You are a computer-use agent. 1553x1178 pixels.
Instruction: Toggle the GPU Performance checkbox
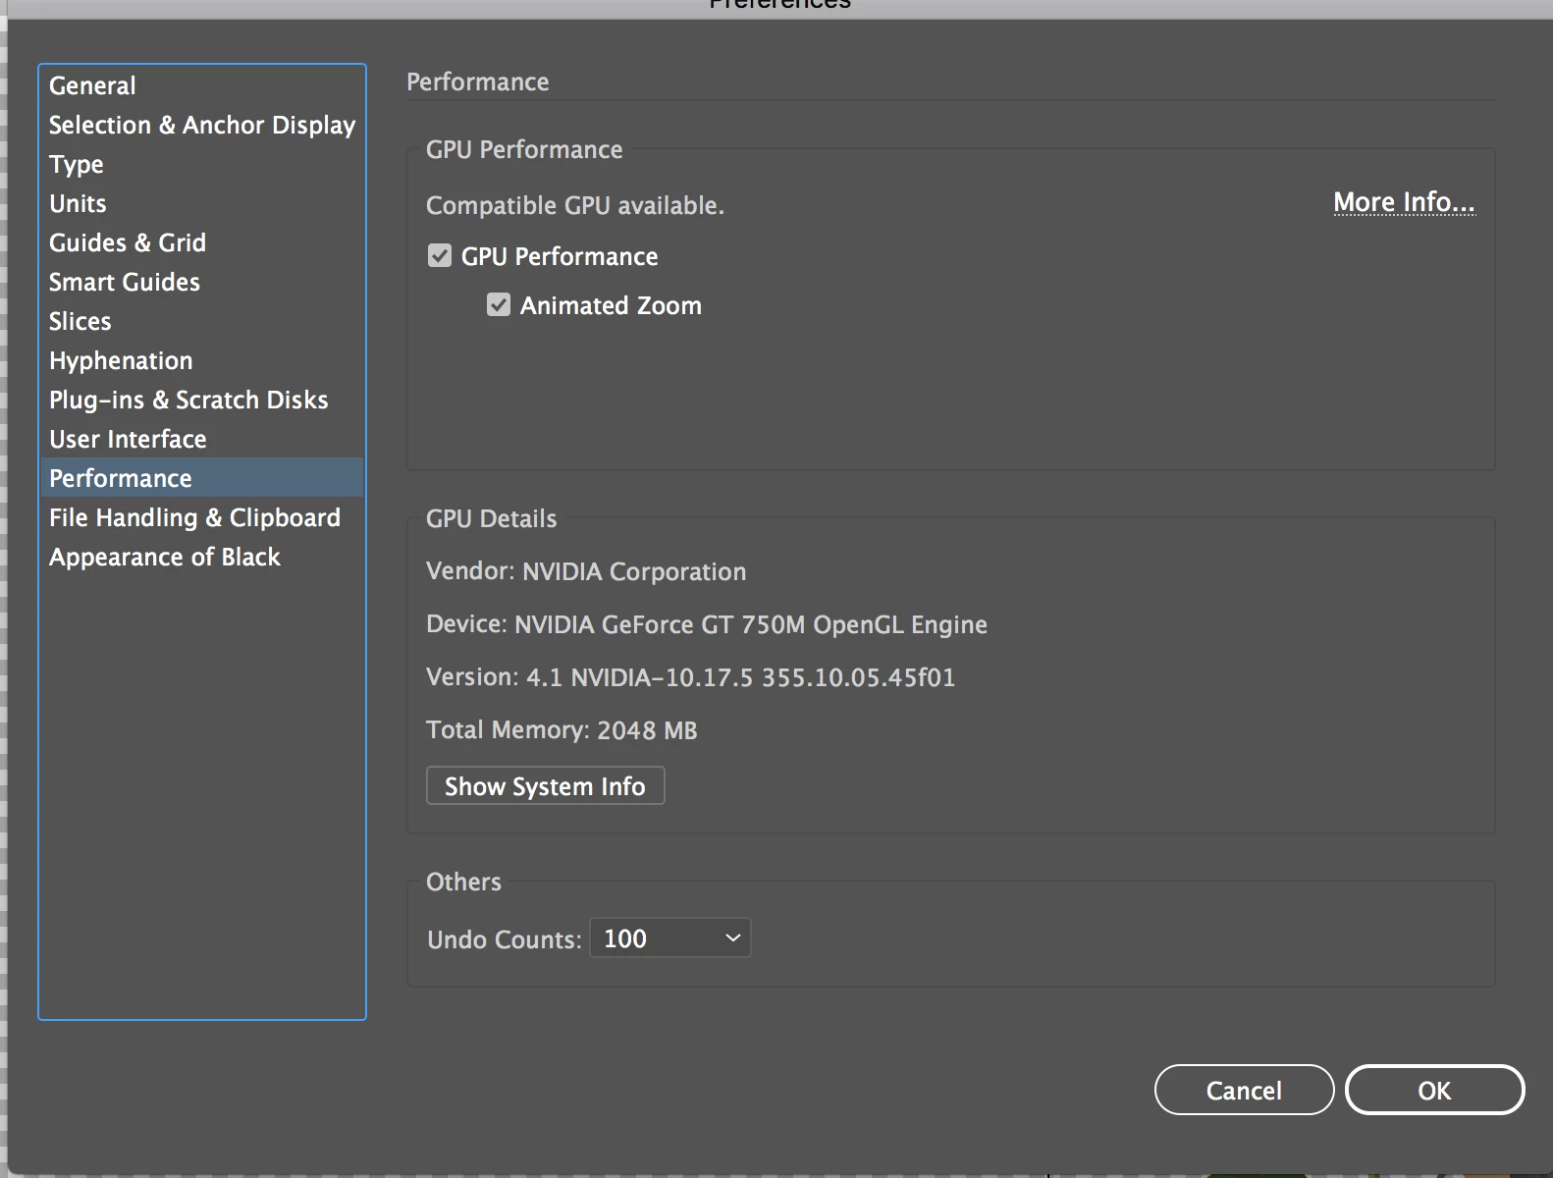point(440,256)
